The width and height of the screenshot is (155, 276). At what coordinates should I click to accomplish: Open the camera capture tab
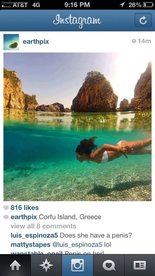[x=77, y=265]
